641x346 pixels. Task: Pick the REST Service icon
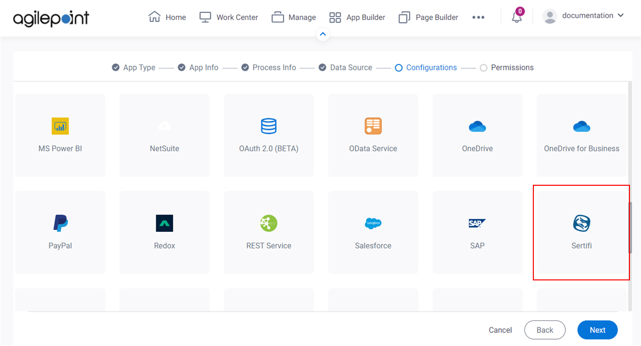[269, 223]
